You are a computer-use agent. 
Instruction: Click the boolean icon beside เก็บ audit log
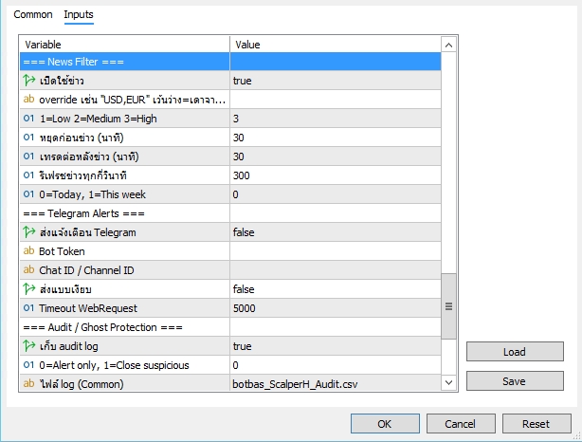(29, 346)
